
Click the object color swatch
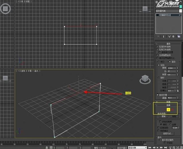(x=181, y=6)
